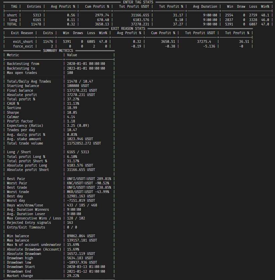This screenshot has height=280, width=275.
Task: Click Market change value 29.22%
Action: [x=73, y=276]
